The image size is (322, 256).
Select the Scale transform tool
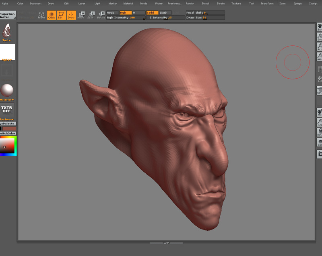click(91, 15)
